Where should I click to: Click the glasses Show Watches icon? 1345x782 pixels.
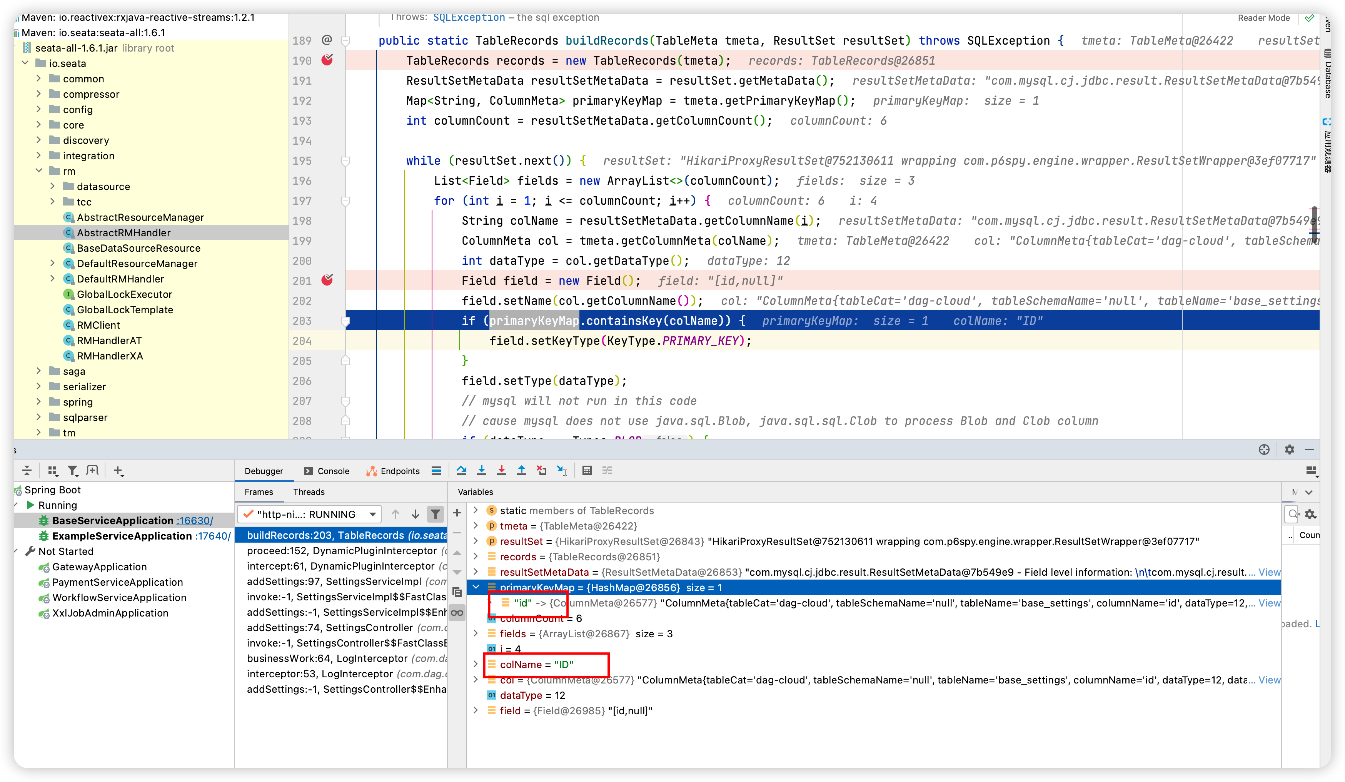(x=457, y=613)
